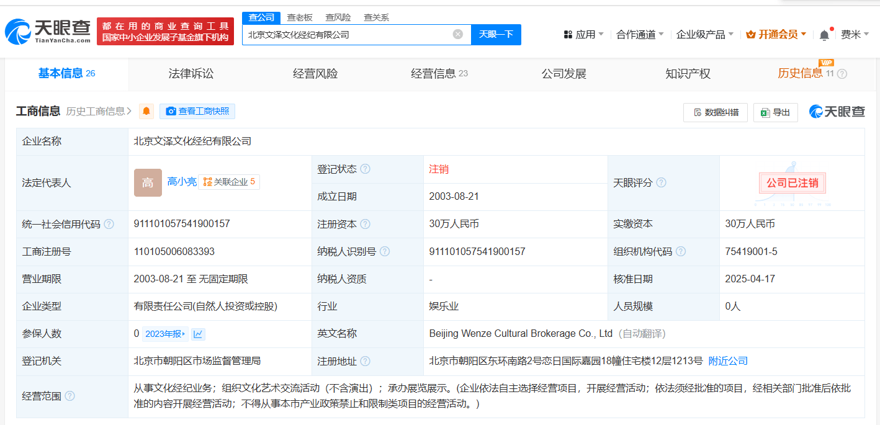Switch to the 基本信息 tab

tap(66, 74)
